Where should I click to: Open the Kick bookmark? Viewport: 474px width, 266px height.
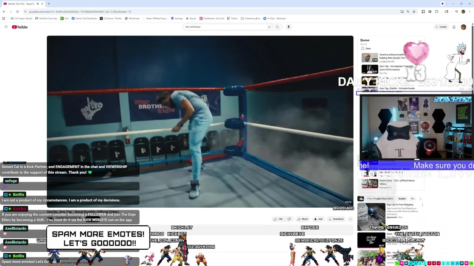[x=64, y=18]
